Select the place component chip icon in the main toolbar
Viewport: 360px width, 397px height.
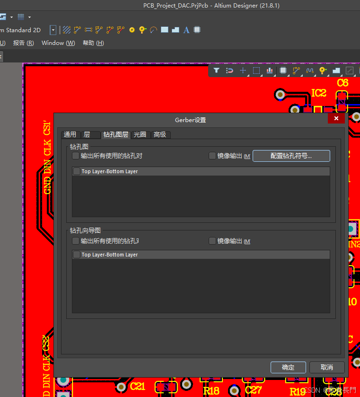[x=197, y=30]
